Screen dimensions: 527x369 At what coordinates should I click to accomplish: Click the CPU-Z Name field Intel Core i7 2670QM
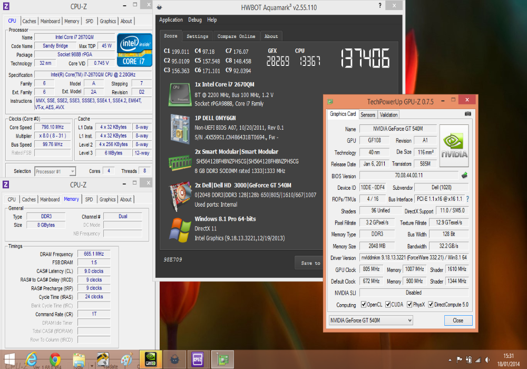click(x=75, y=37)
